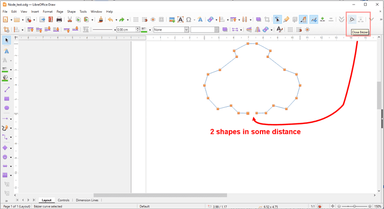Toggle Edit Points mode icon
The width and height of the screenshot is (384, 209).
tap(278, 19)
